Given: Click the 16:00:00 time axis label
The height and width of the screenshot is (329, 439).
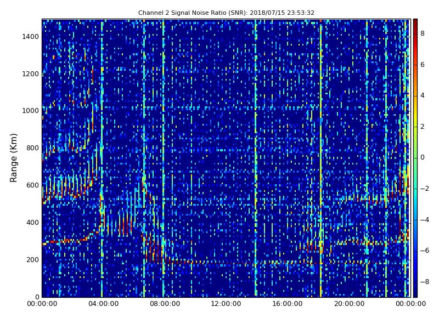Looking at the screenshot, I should [x=288, y=304].
